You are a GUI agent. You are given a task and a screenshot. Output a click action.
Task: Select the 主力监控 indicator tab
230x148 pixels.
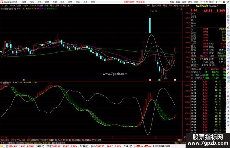[x=44, y=140]
